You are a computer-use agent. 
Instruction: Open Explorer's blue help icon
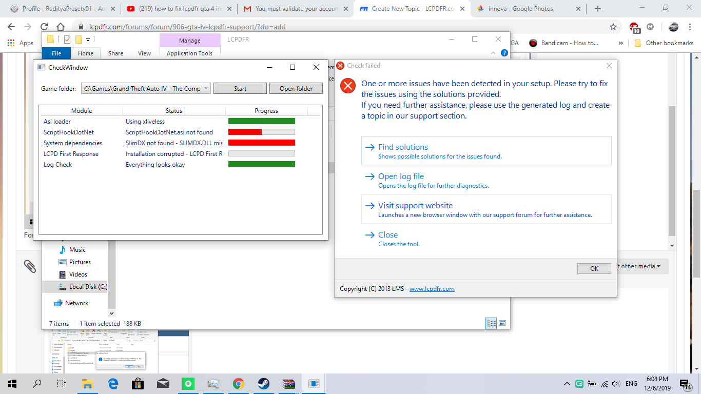[504, 53]
